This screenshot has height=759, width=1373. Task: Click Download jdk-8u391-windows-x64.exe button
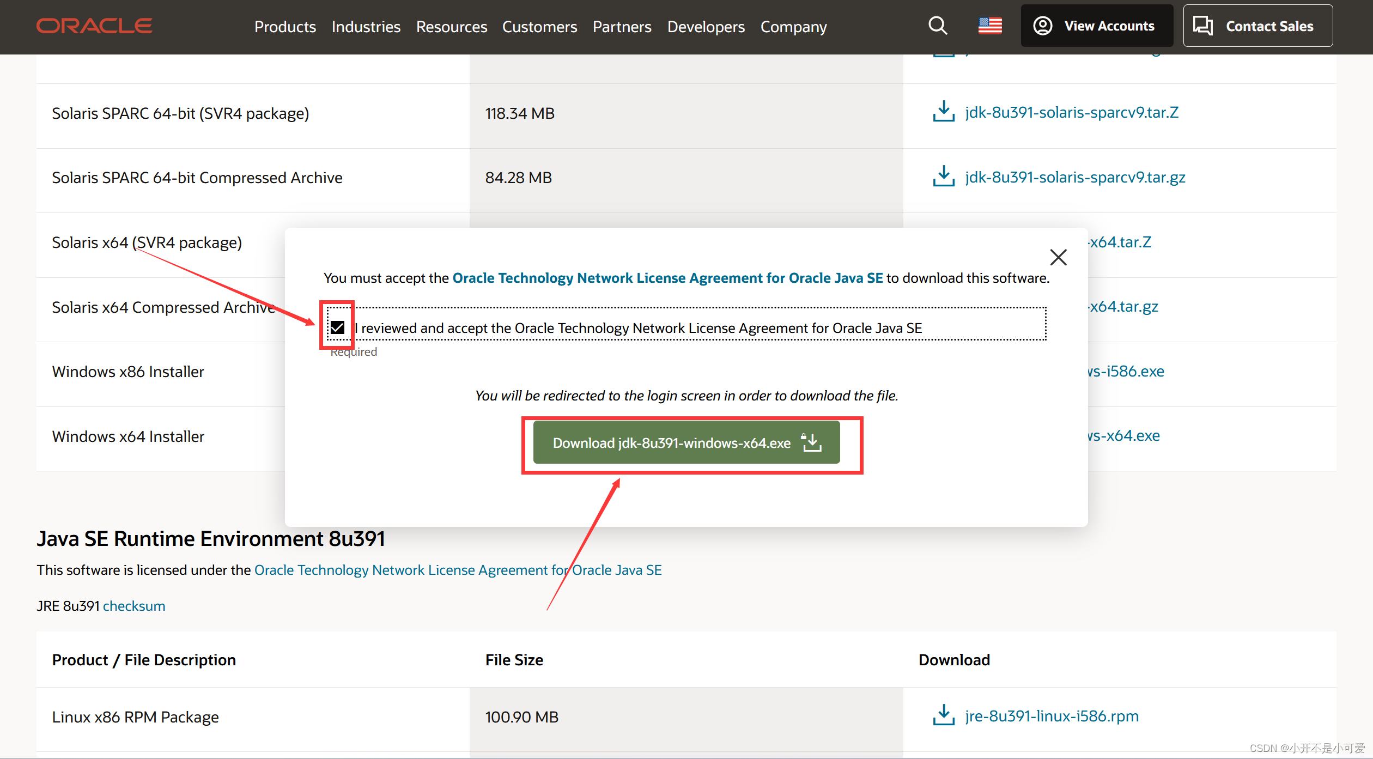point(686,442)
